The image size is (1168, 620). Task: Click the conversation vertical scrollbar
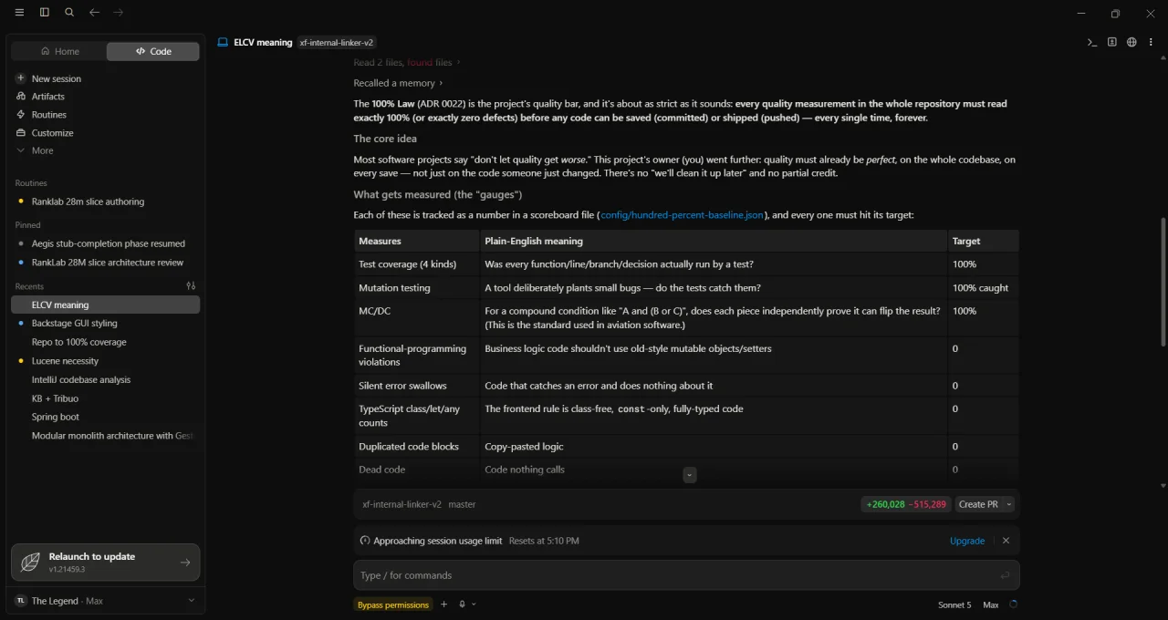click(1163, 282)
